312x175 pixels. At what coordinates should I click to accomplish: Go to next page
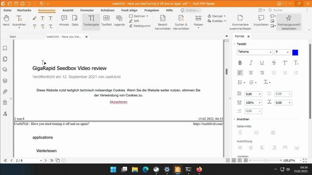pos(45,160)
